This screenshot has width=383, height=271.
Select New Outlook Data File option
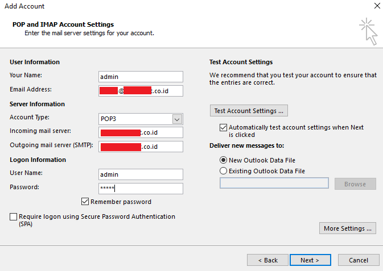pos(223,160)
